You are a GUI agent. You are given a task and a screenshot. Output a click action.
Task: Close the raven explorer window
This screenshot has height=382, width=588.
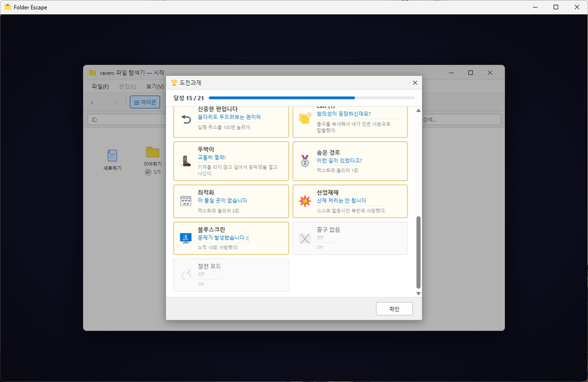(x=490, y=73)
